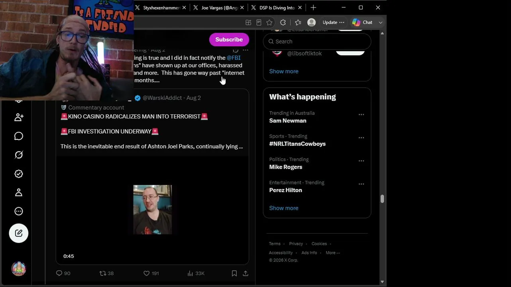Open the Perez Hilton trending topic

point(285,190)
